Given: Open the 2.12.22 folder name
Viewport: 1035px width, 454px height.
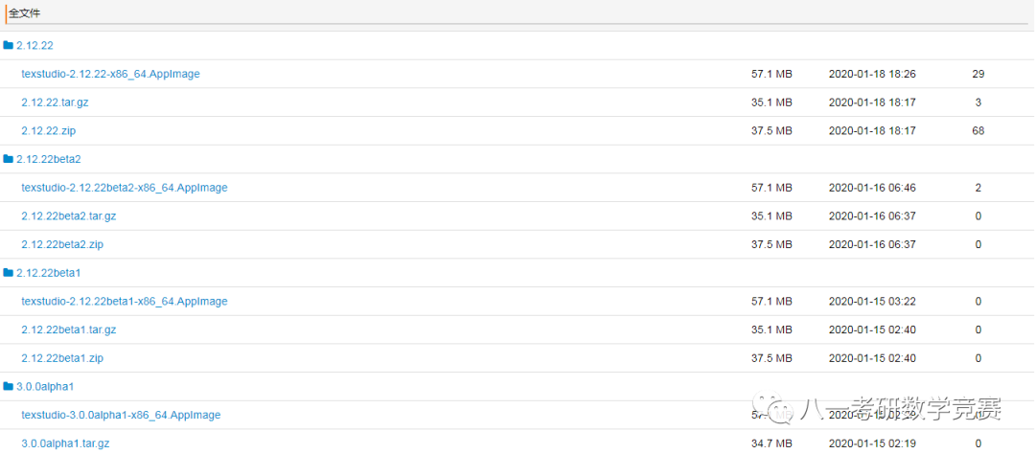Looking at the screenshot, I should click(34, 46).
